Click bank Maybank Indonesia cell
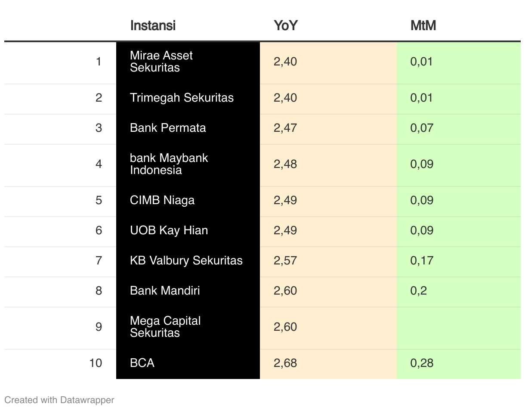 tap(188, 164)
